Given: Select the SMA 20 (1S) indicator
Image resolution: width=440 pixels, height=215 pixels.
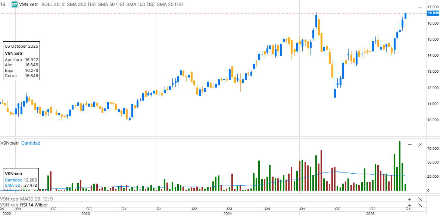Looking at the screenshot, I should click(x=170, y=4).
